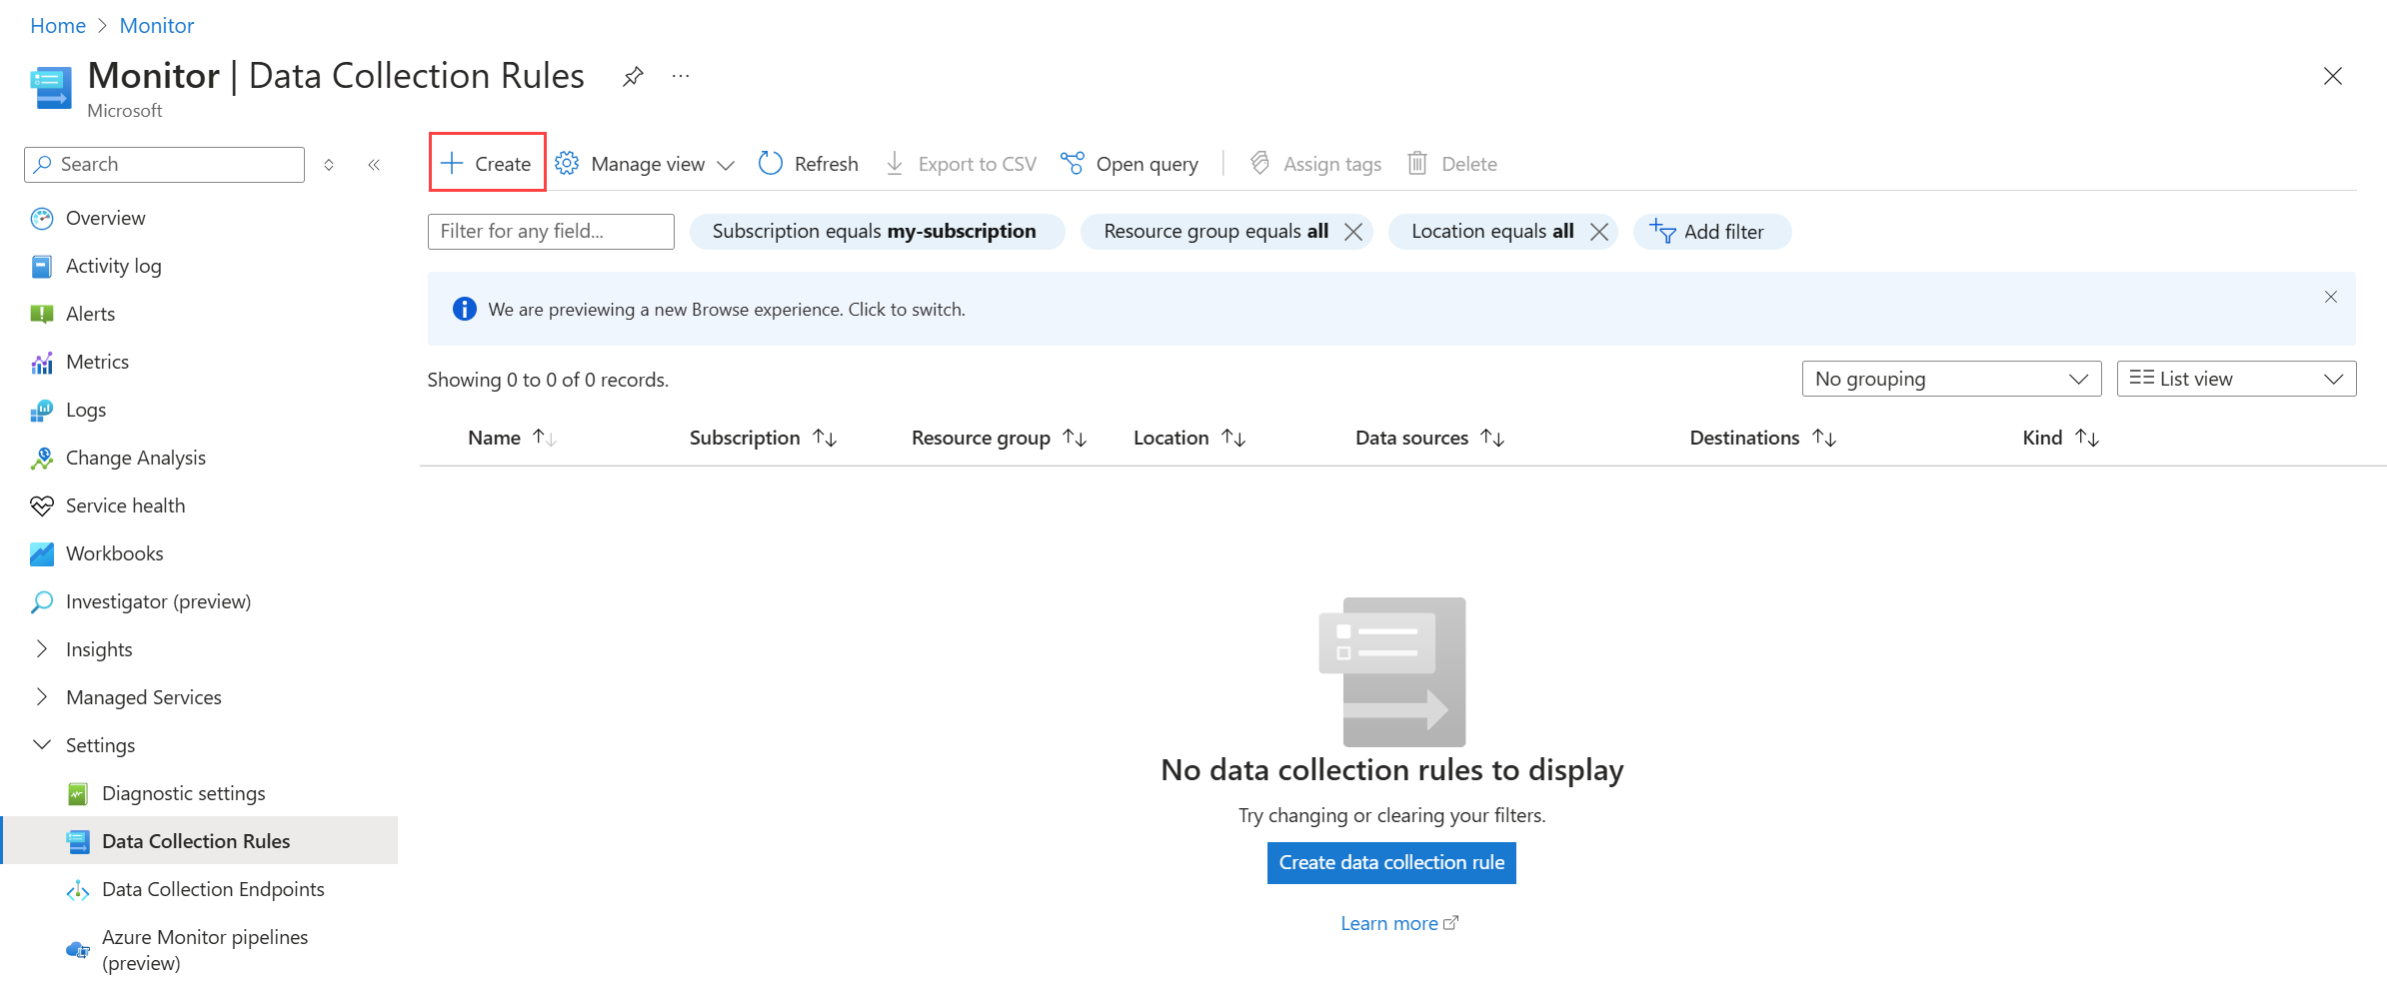Refresh the data collection rules list
The image size is (2387, 987).
pyautogui.click(x=809, y=164)
